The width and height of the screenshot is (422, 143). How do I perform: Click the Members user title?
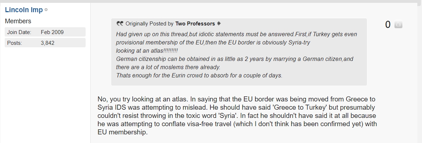(x=18, y=21)
